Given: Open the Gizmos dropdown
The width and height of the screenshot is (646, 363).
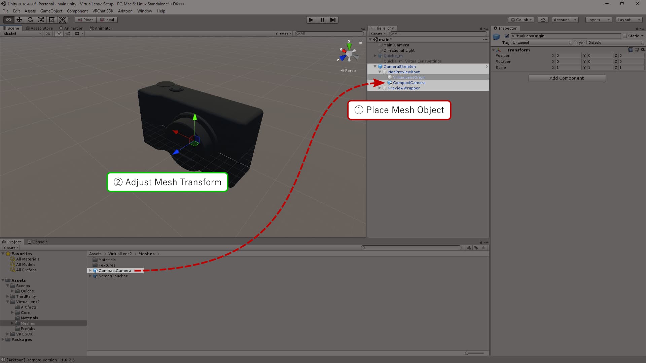Looking at the screenshot, I should tap(283, 34).
